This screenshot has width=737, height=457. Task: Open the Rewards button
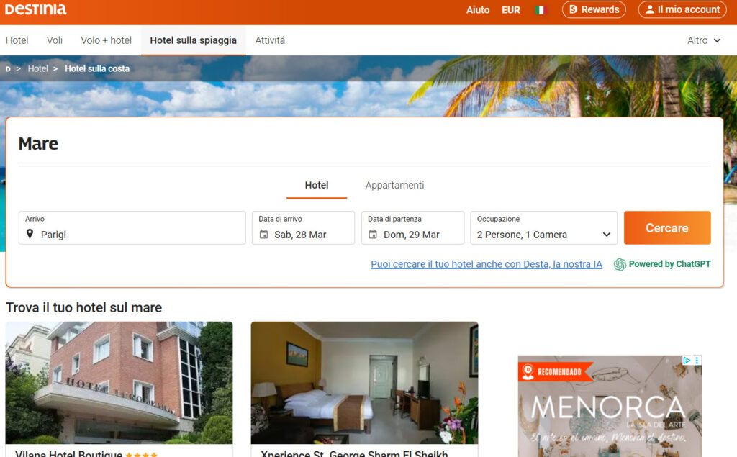coord(594,9)
